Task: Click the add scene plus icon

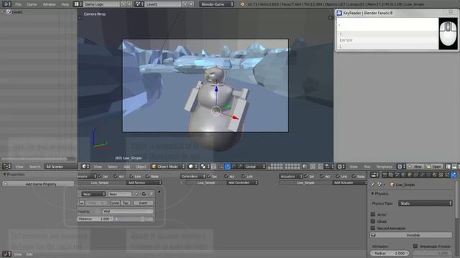Action: [x=185, y=4]
